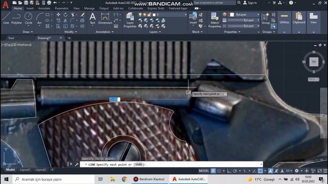Select the Array tool in Modify panel
Viewport: 328px width, 184px height.
[x=72, y=26]
